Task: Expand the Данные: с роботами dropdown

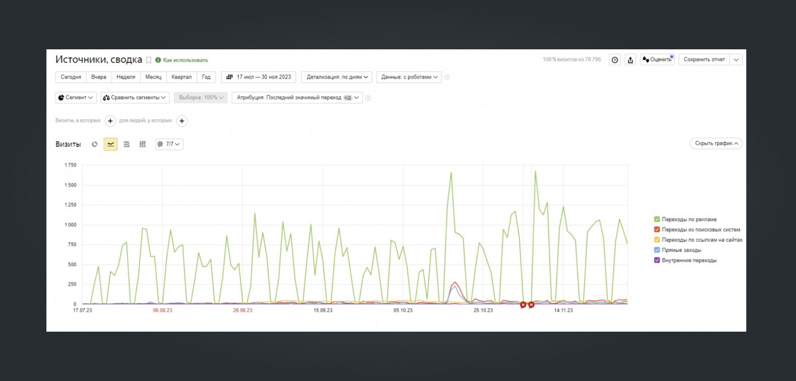Action: [x=409, y=77]
